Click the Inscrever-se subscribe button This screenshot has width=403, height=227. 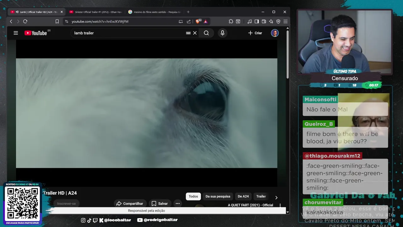pyautogui.click(x=66, y=204)
